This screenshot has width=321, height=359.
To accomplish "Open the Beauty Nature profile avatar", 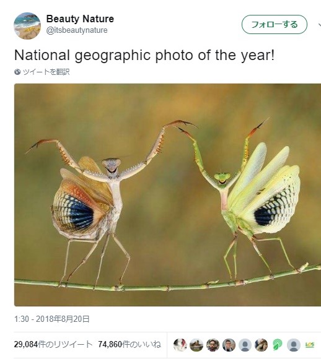I will coord(27,26).
